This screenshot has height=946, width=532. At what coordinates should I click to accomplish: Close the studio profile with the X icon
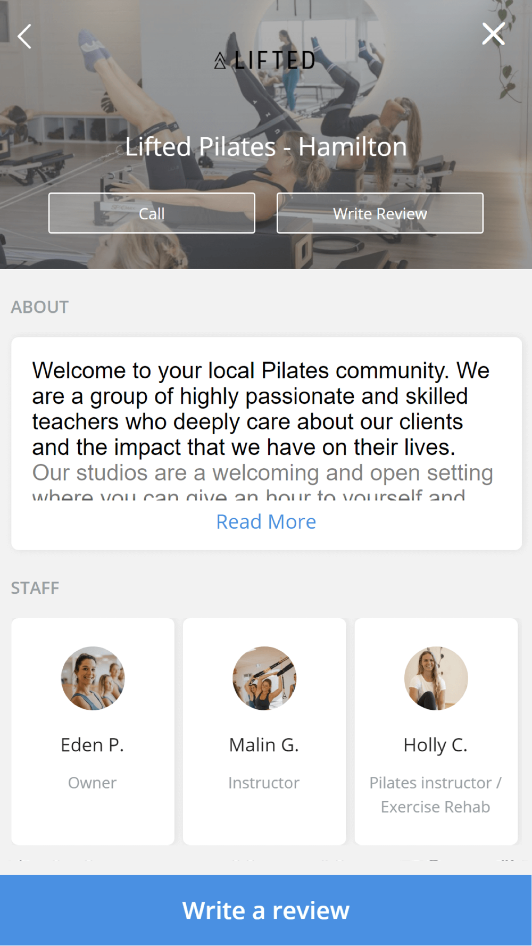tap(493, 34)
